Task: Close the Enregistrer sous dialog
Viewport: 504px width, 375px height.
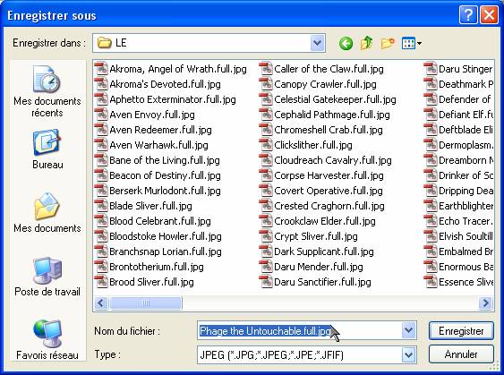Action: (489, 15)
